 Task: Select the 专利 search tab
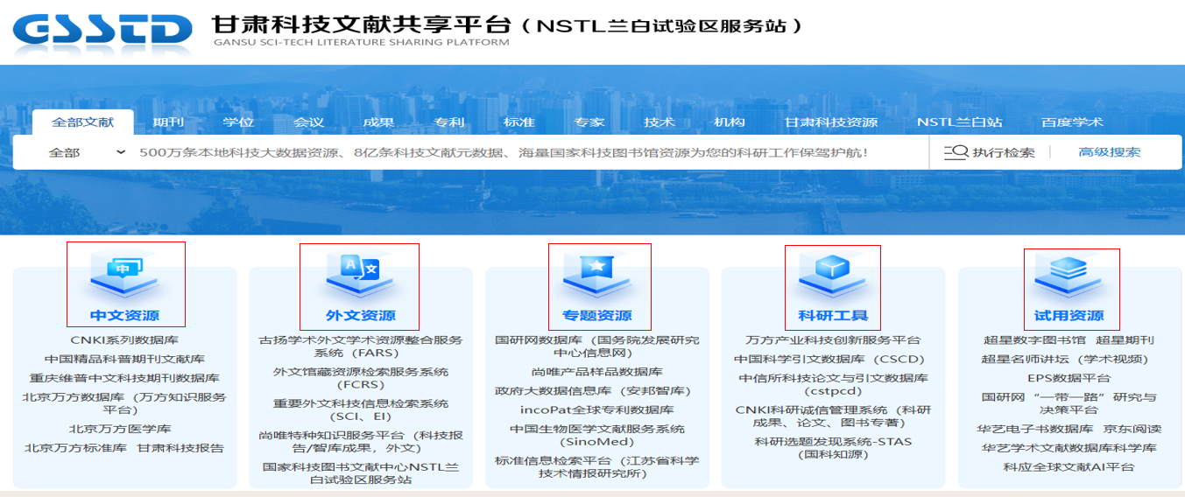tap(449, 122)
